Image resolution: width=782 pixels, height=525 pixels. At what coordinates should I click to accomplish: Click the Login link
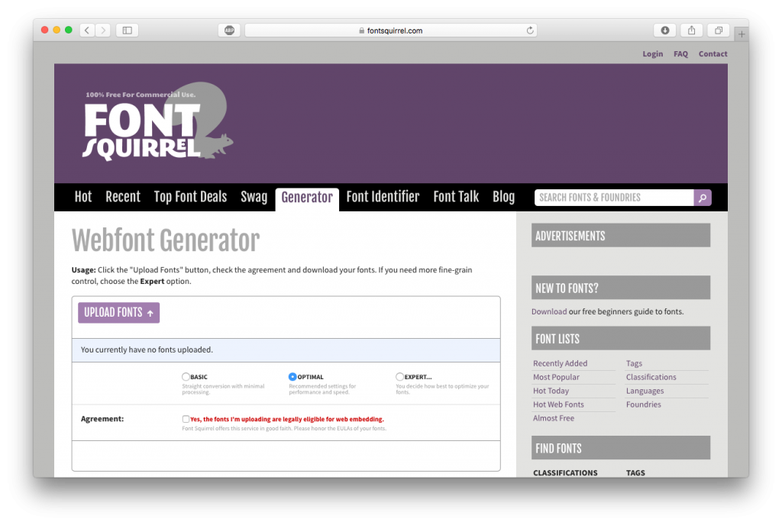[x=652, y=53]
